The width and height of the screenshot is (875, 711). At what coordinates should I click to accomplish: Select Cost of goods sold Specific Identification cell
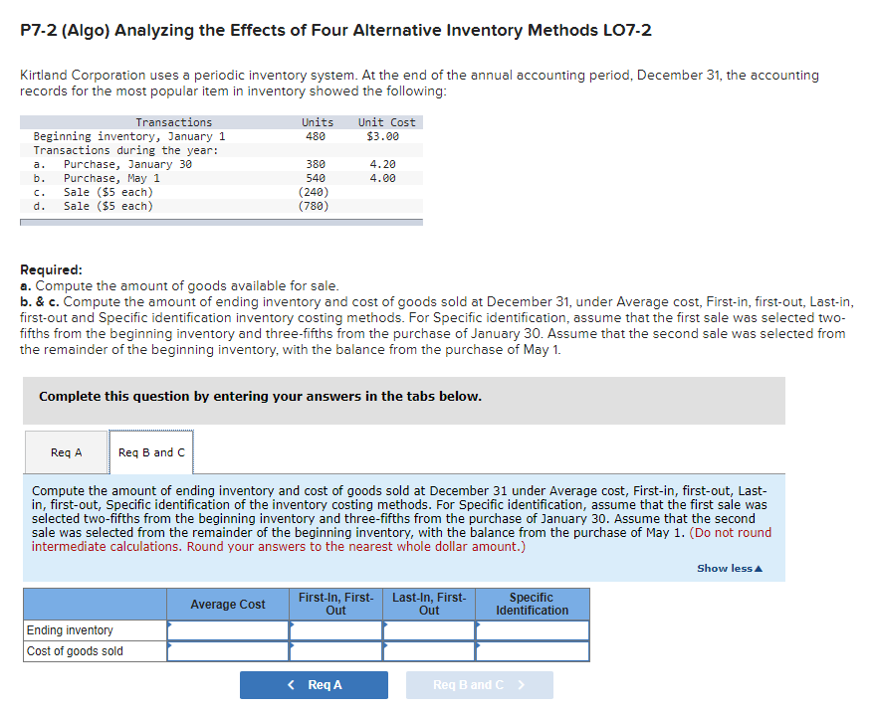coord(533,651)
